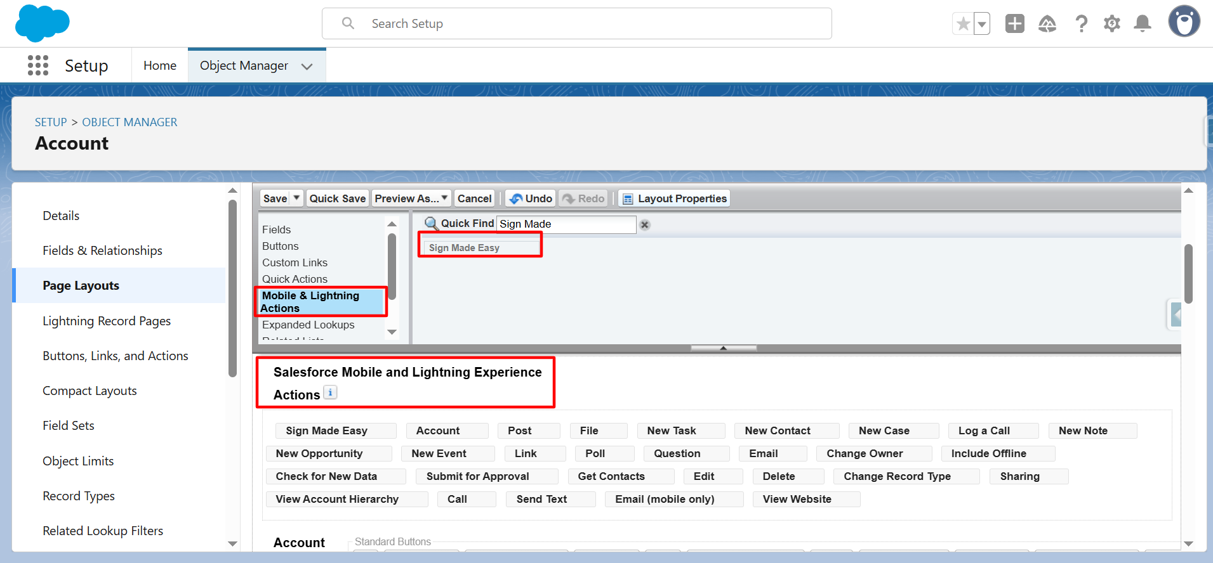Select the Submit for Approval action
Screen dimensions: 1213x563
[487, 476]
